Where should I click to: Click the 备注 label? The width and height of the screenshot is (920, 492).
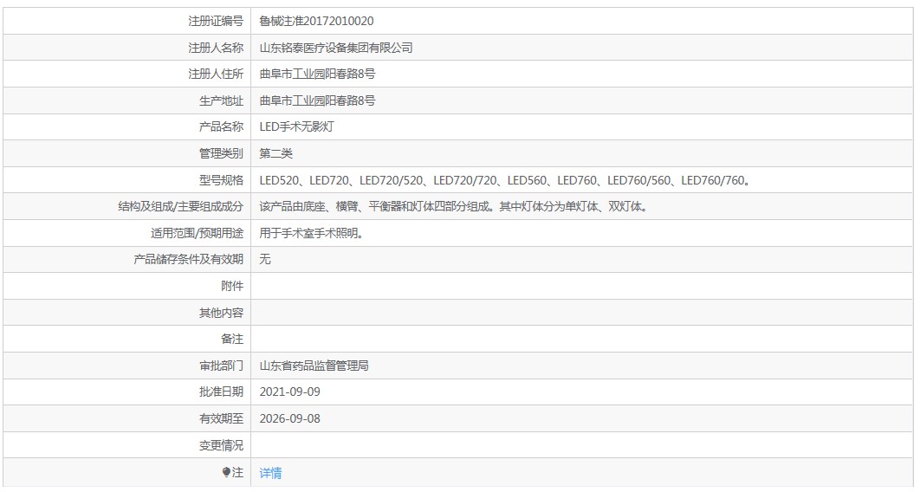click(x=232, y=339)
